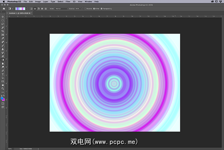Select the Horizontal Type tool
Viewport: 224px width, 150px height.
[x=3, y=74]
